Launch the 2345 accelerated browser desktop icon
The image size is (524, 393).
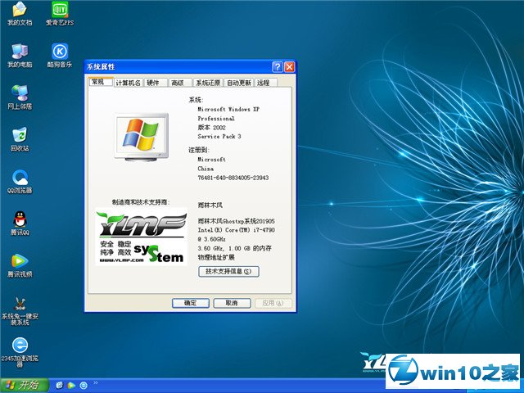[x=20, y=352]
